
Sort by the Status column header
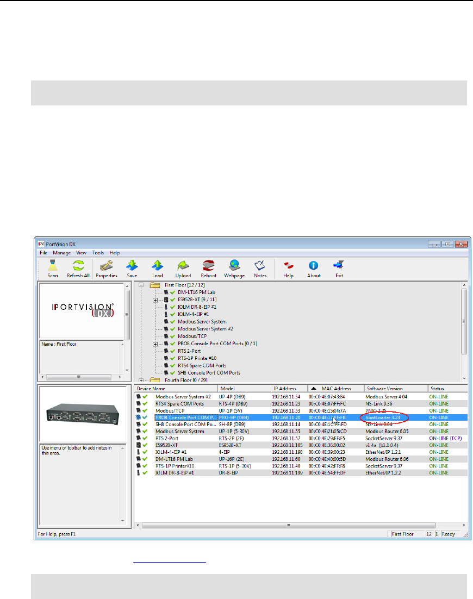(x=447, y=389)
